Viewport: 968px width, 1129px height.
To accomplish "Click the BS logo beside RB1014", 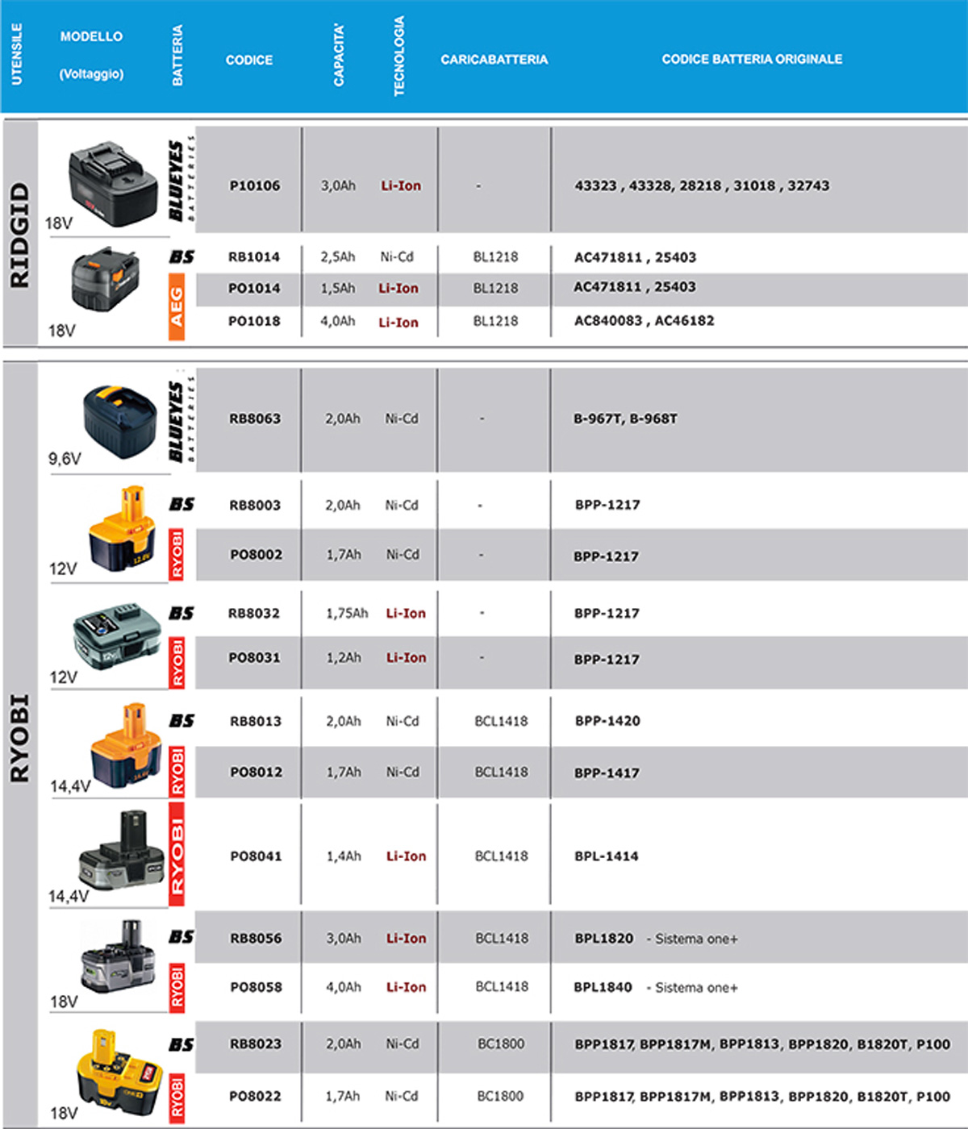I will [181, 256].
